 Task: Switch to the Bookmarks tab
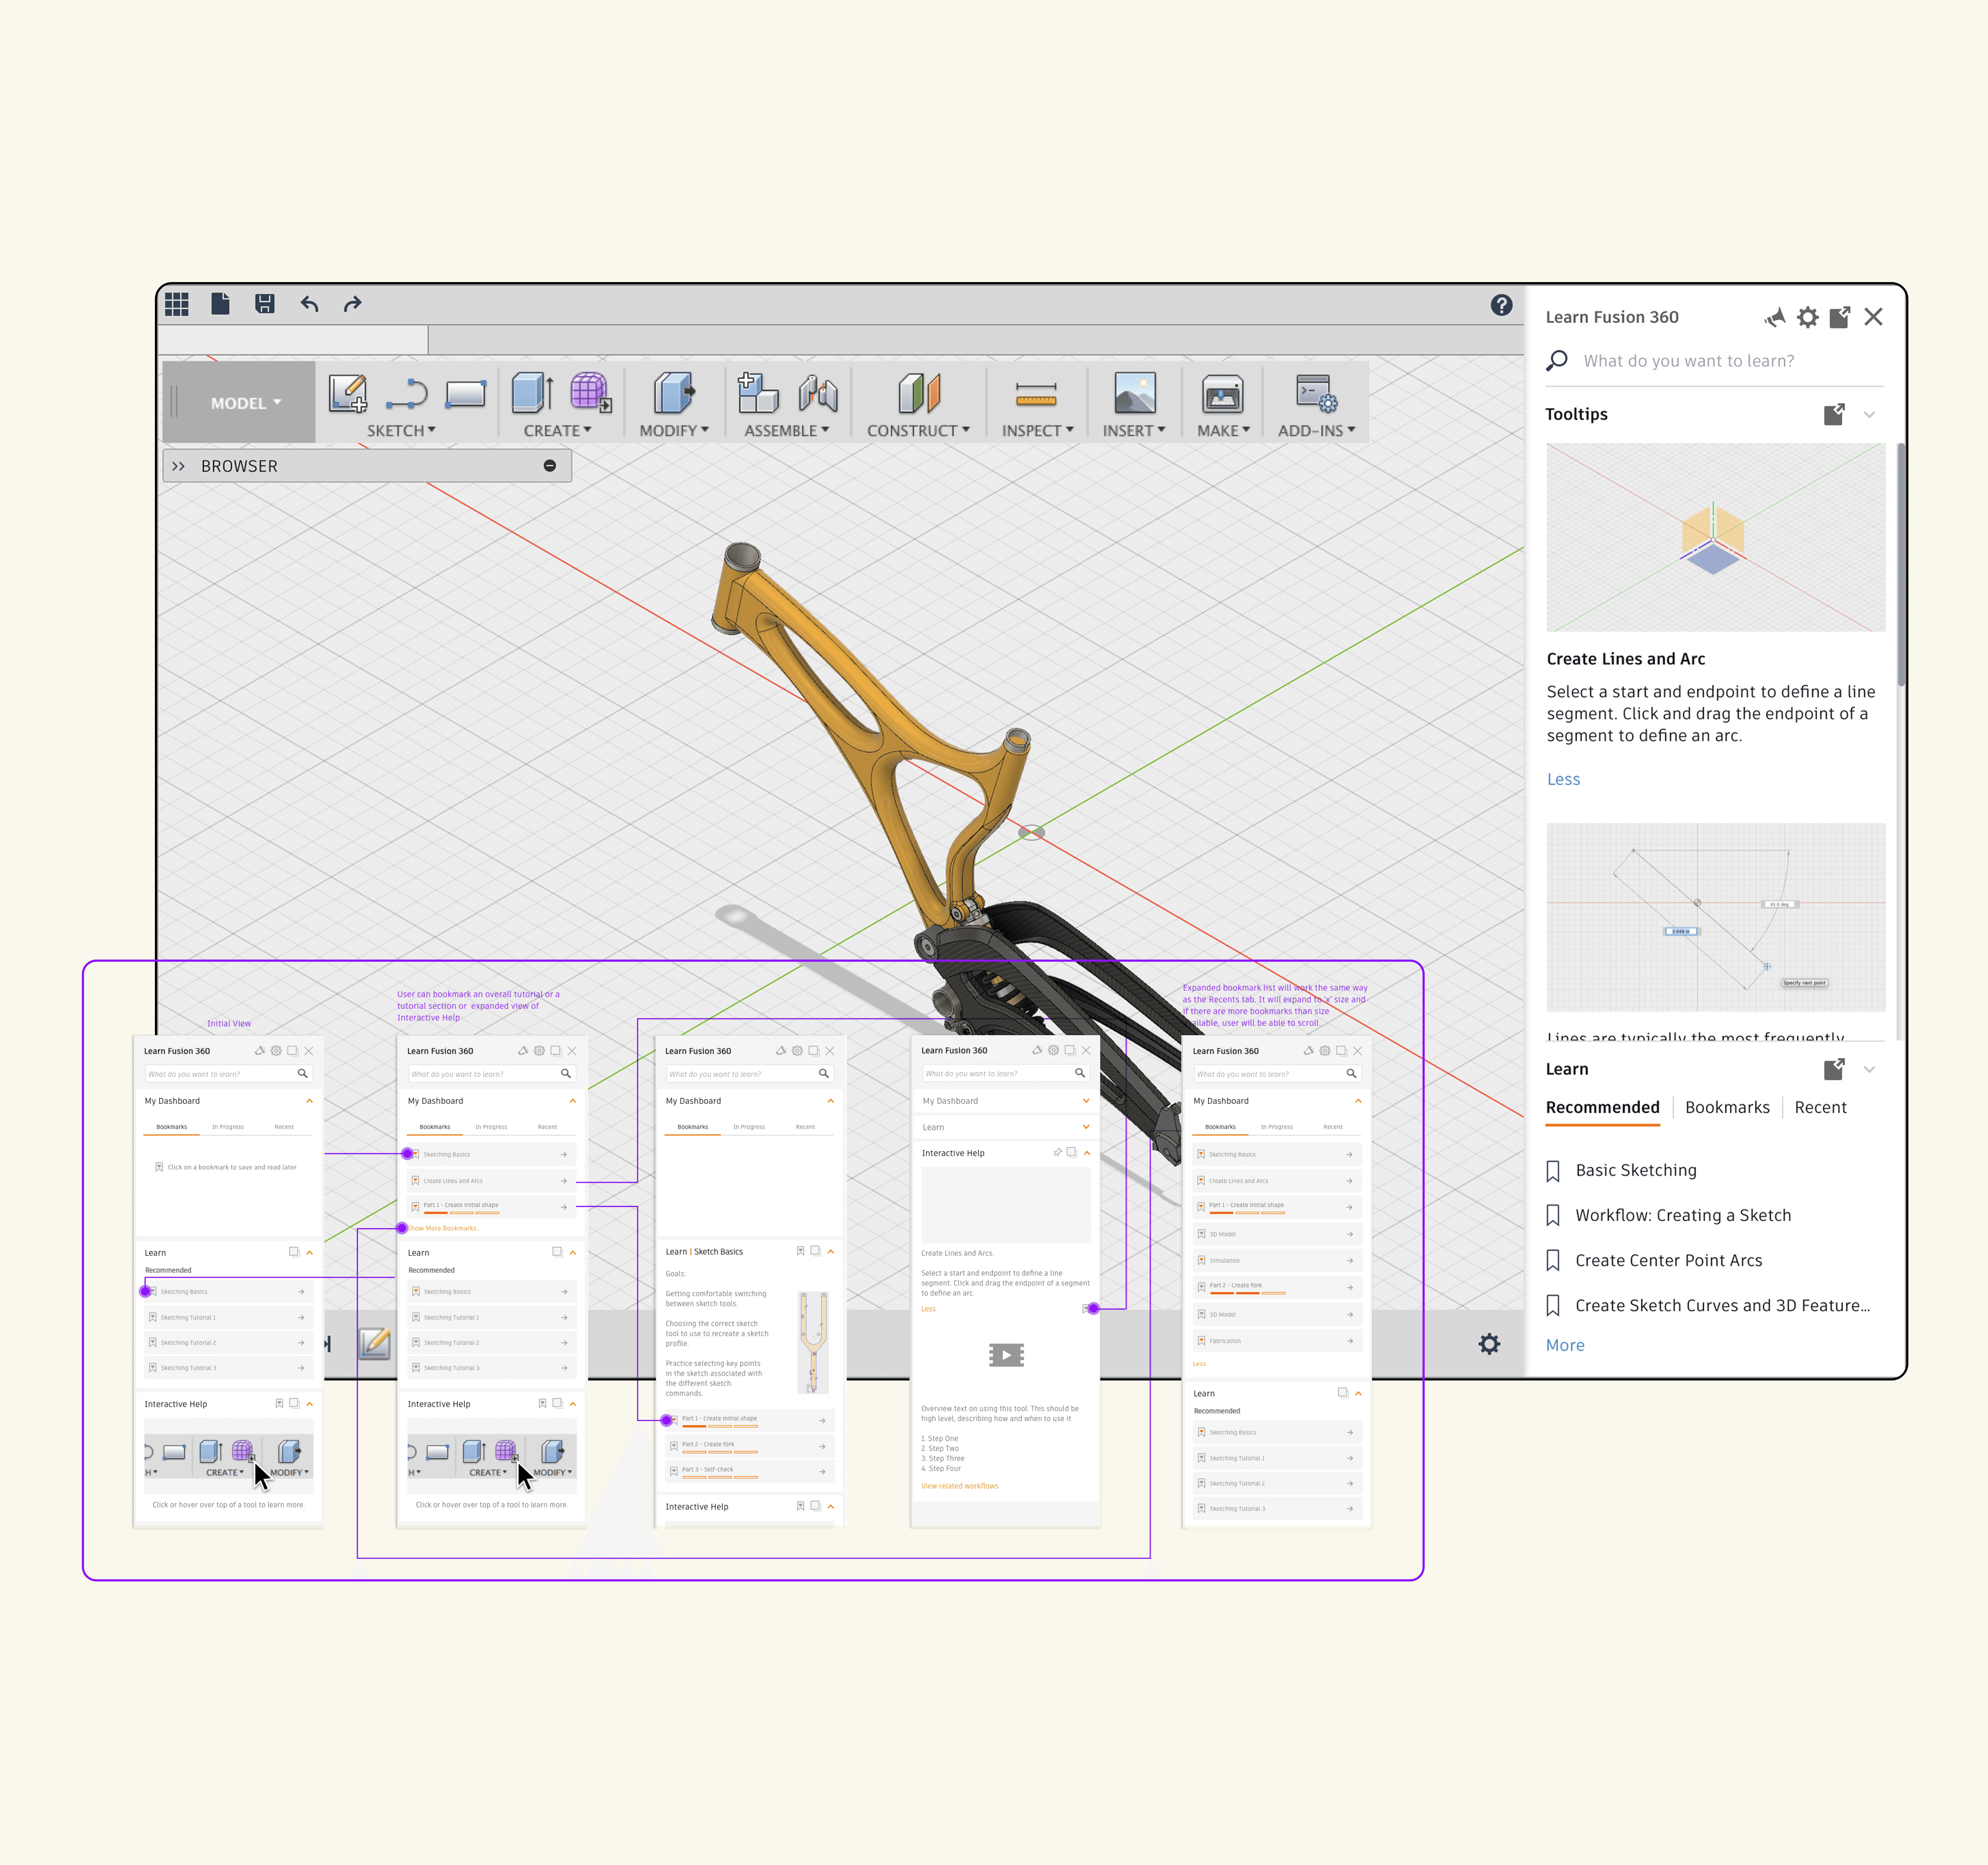pos(1727,1107)
